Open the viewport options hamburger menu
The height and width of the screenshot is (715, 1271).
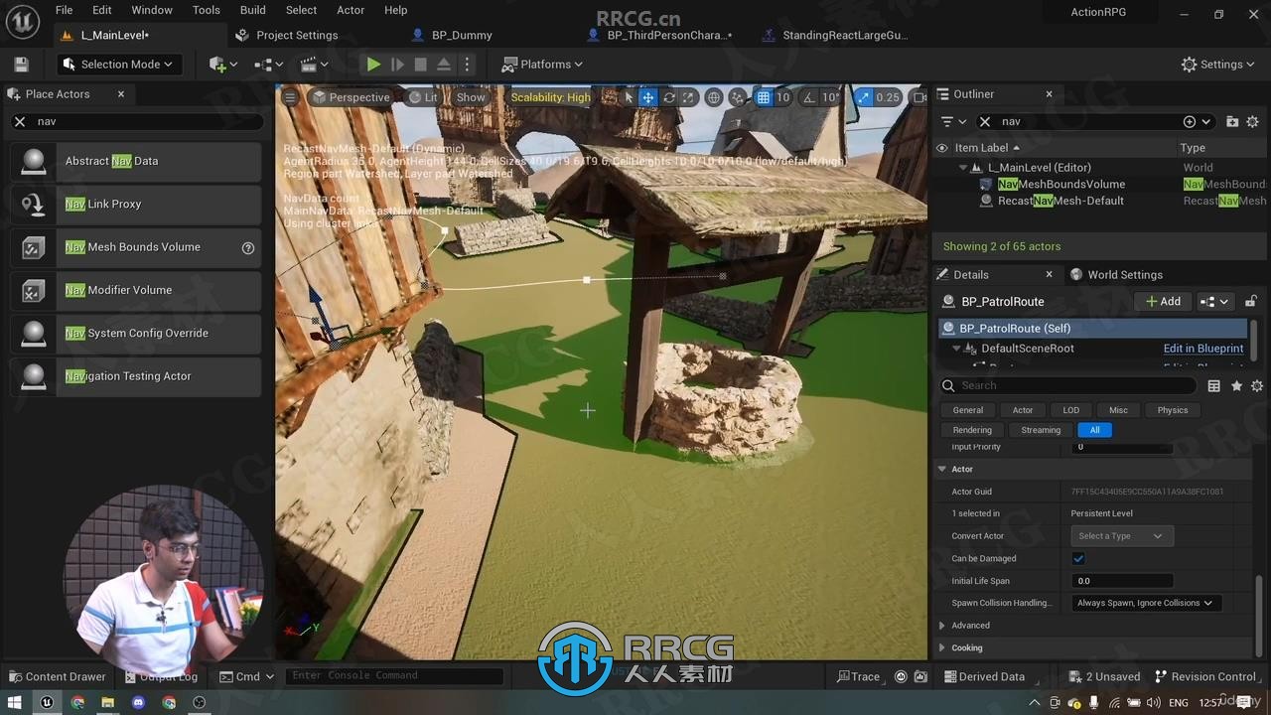pyautogui.click(x=290, y=97)
